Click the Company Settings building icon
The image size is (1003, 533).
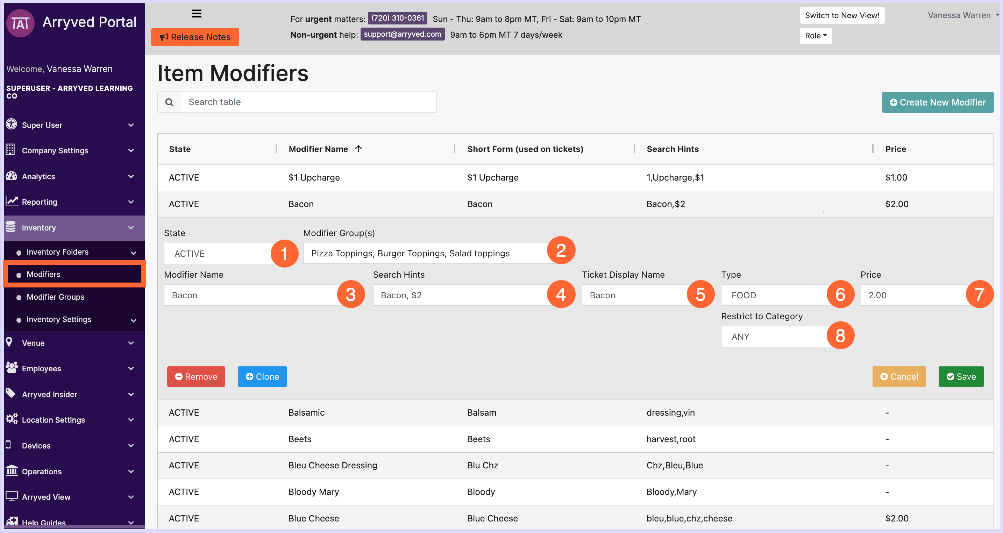pyautogui.click(x=10, y=150)
